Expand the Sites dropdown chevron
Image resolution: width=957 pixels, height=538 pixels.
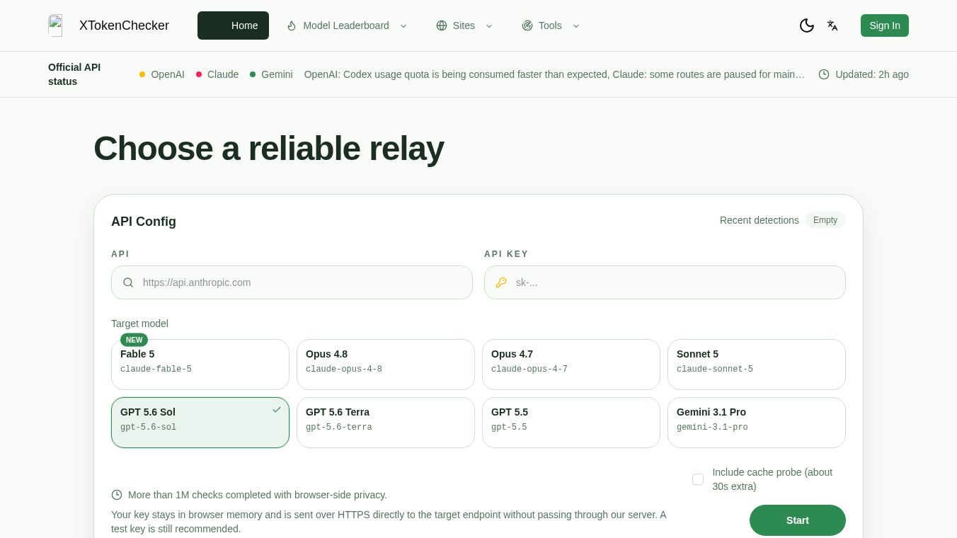(488, 25)
